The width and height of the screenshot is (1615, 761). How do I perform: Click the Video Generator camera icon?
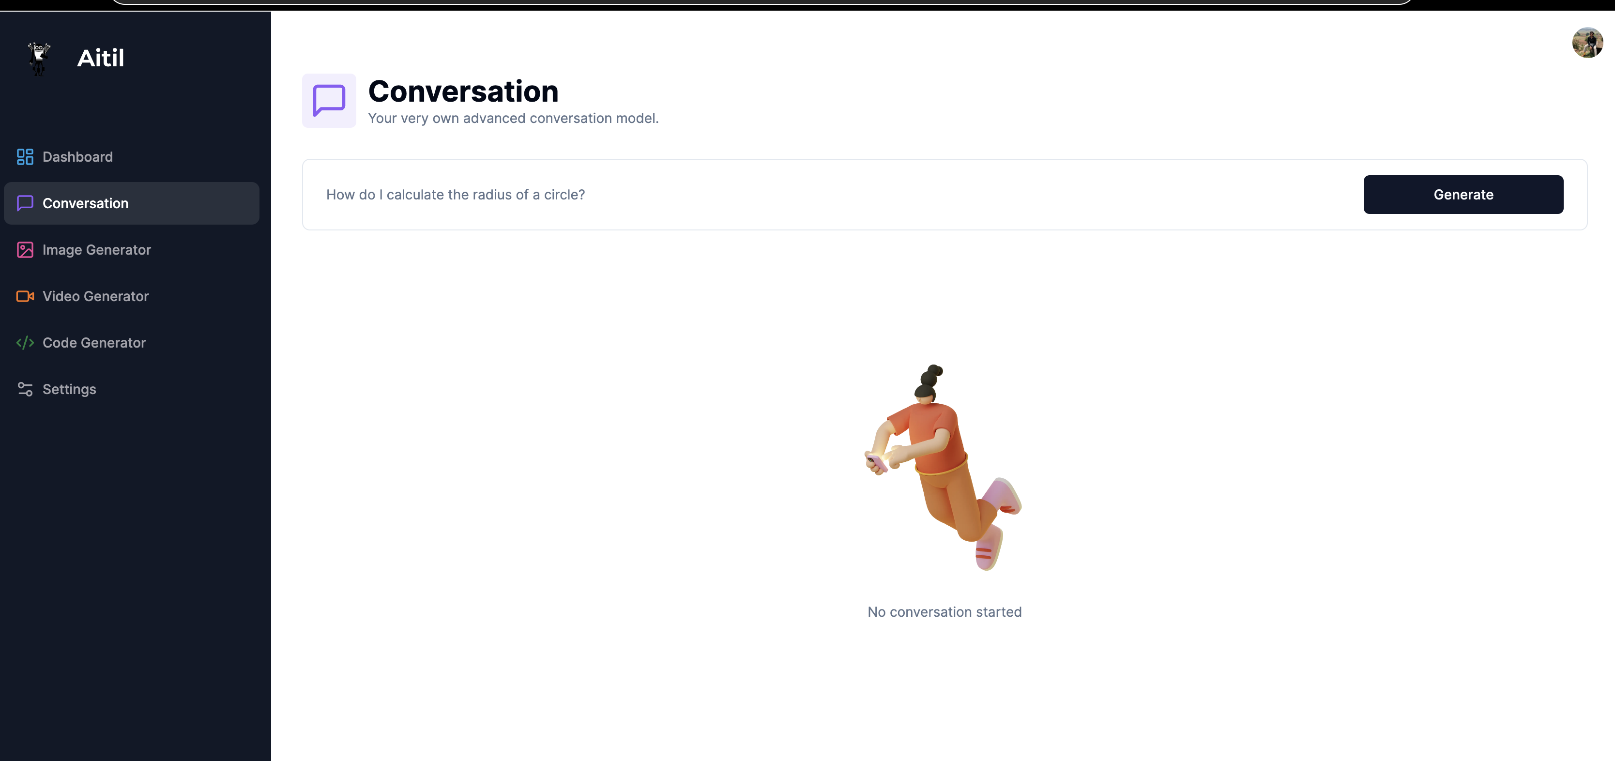pyautogui.click(x=25, y=296)
